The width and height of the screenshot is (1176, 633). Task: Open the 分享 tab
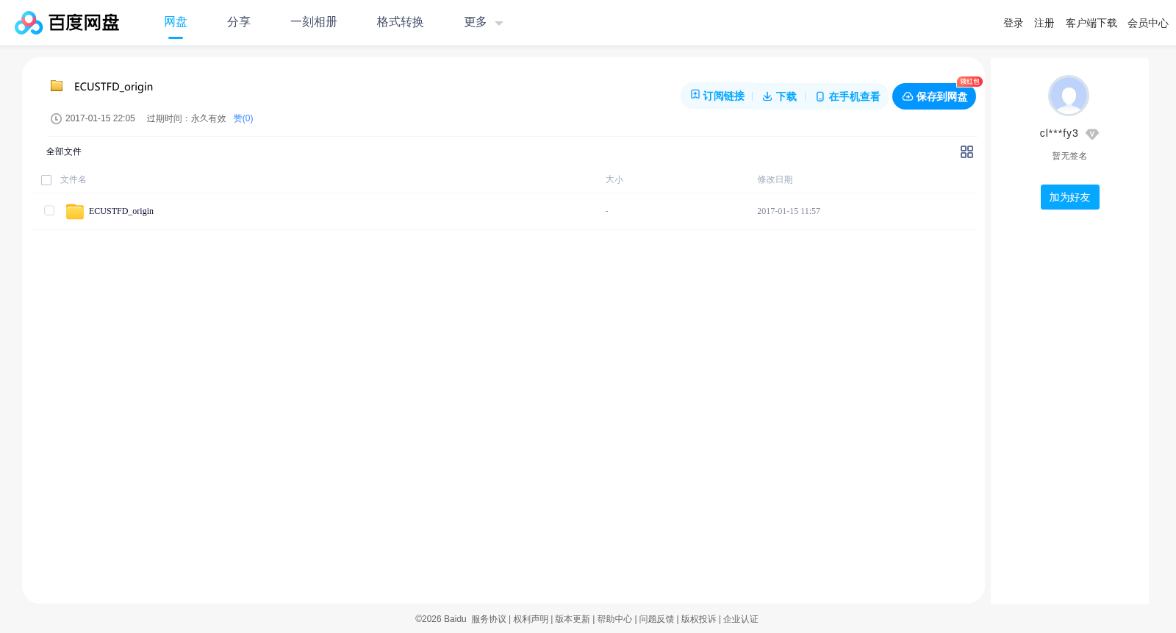(239, 22)
